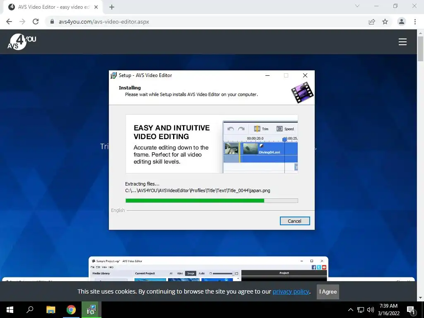Viewport: 424px width, 318px height.
Task: Open Windows taskbar search
Action: [x=30, y=310]
